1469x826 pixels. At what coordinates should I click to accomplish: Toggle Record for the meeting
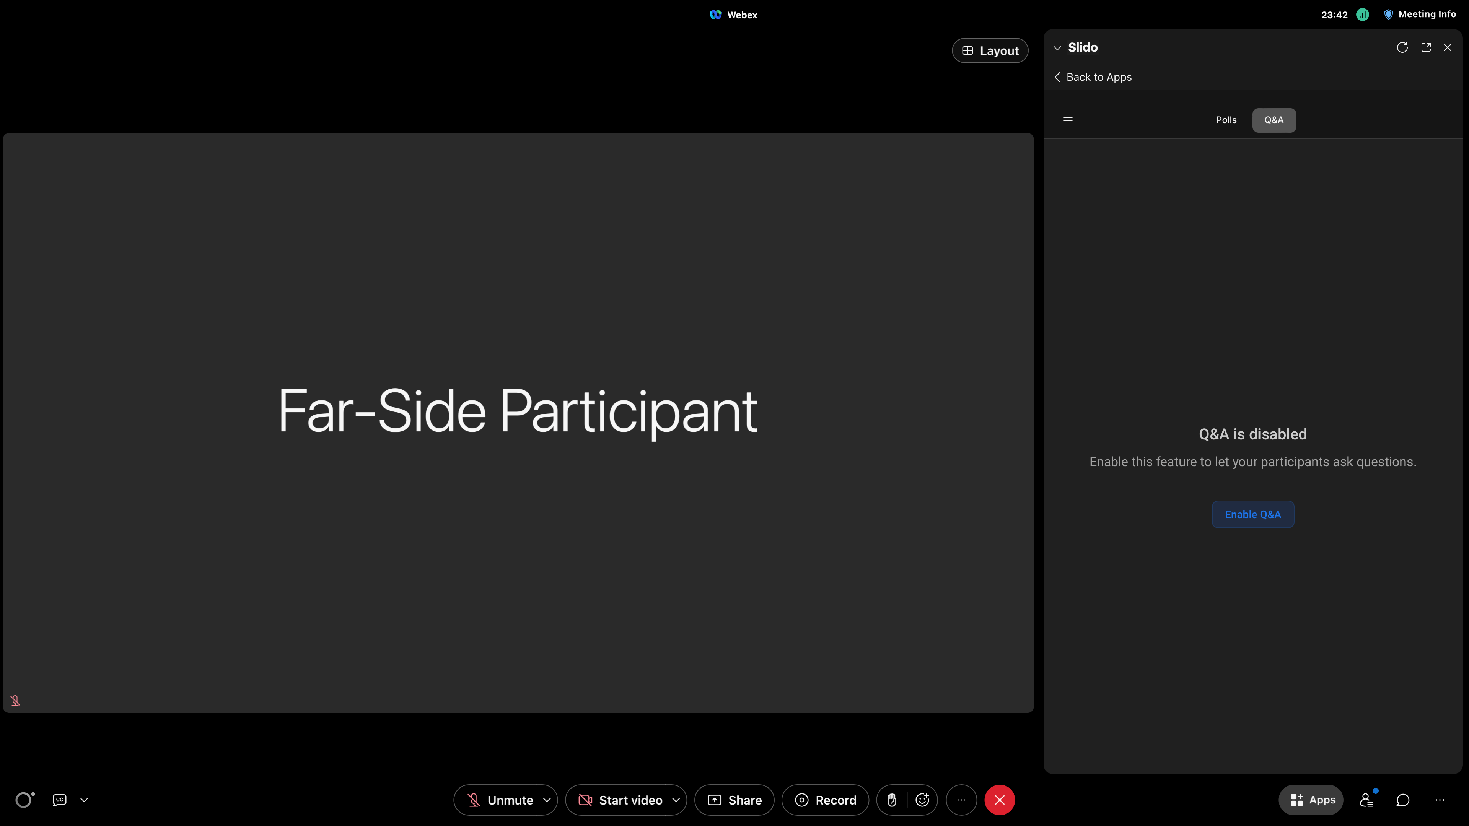click(x=825, y=800)
